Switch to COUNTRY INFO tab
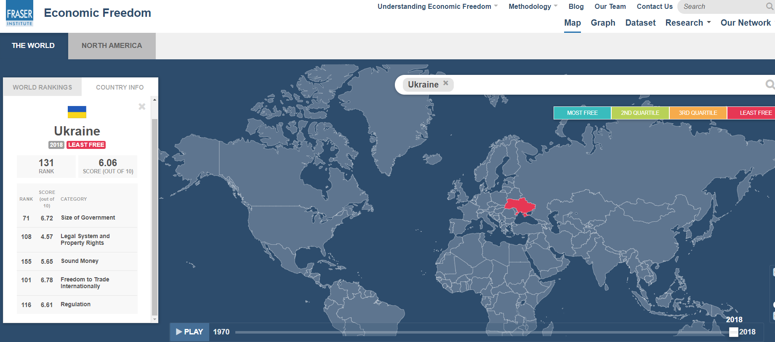Image resolution: width=775 pixels, height=342 pixels. click(120, 87)
